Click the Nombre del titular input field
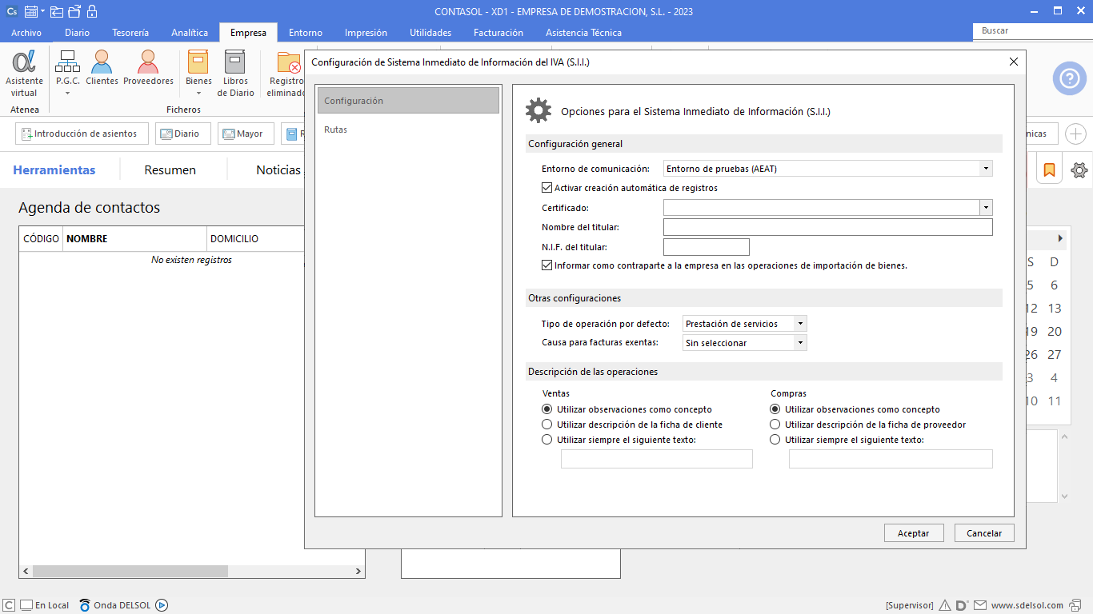The height and width of the screenshot is (614, 1093). tap(827, 228)
